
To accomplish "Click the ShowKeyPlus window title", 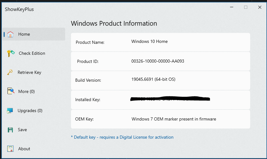I will (x=19, y=9).
